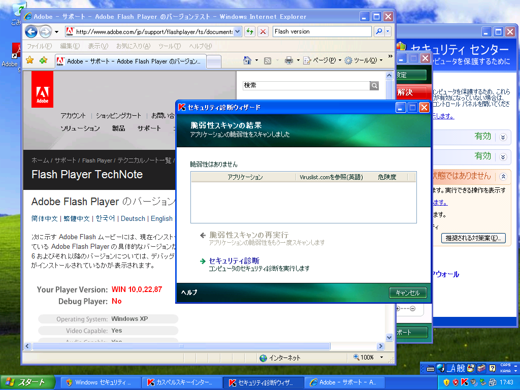
Task: Click the horizontal scrollbar thumb in IE
Action: click(x=181, y=346)
